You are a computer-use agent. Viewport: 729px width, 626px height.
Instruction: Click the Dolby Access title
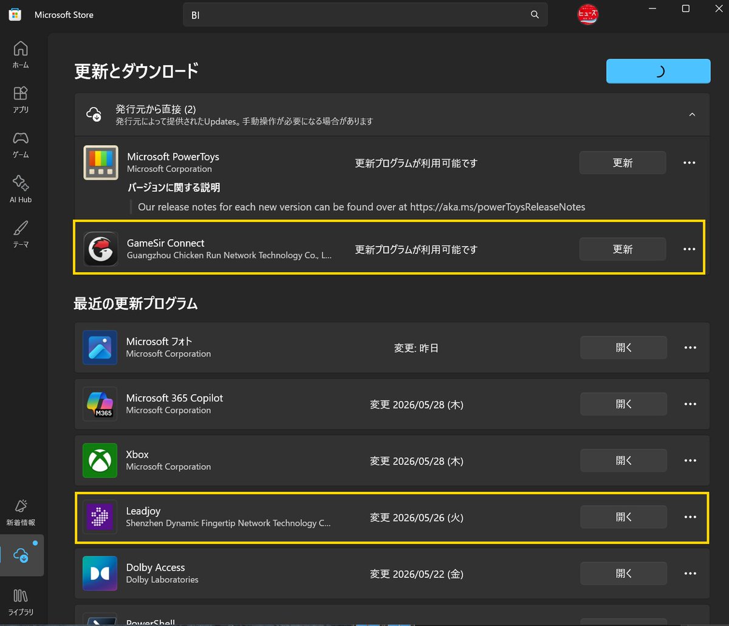pos(156,568)
